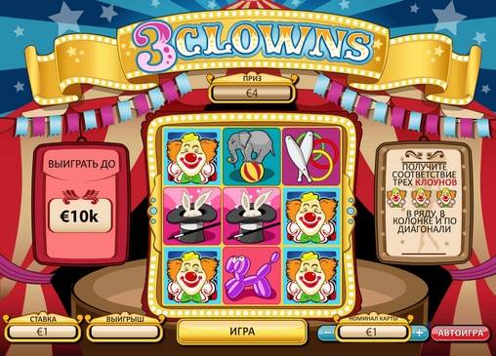
Task: Decrease card value with minus button
Action: click(327, 333)
